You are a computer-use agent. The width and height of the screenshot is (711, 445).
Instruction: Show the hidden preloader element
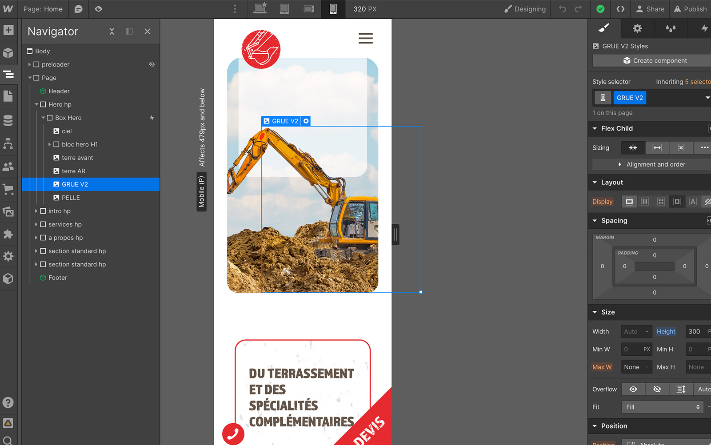coord(152,64)
